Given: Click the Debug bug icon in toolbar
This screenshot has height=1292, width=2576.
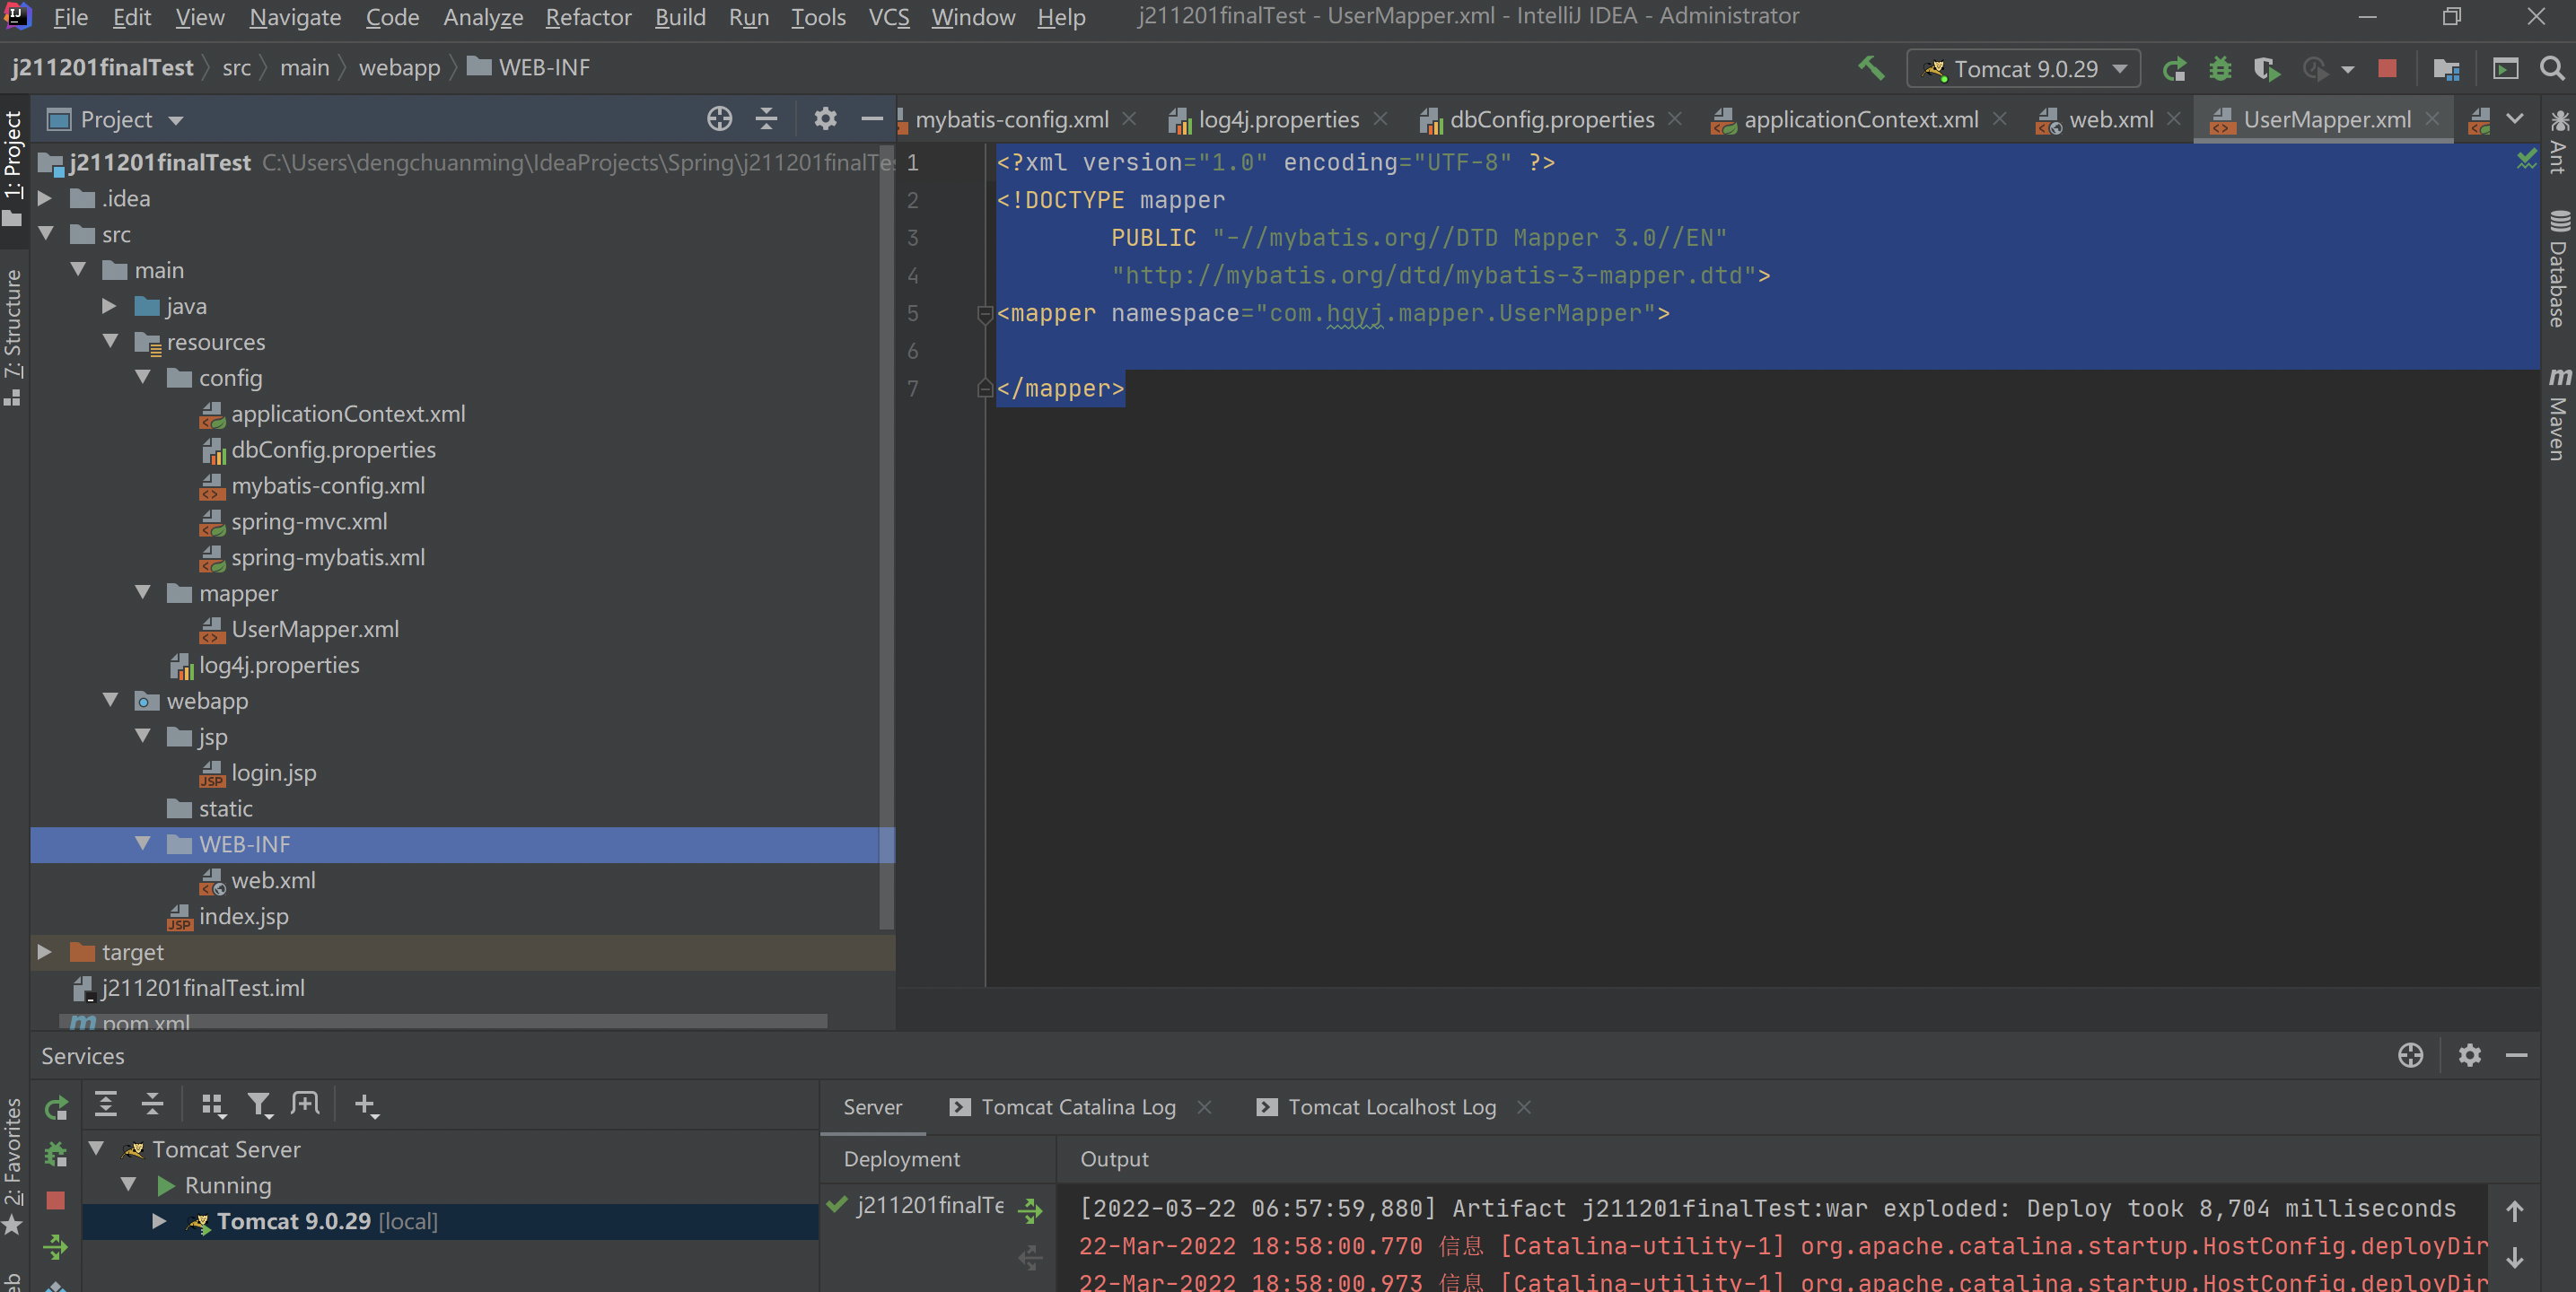Looking at the screenshot, I should pos(2220,68).
